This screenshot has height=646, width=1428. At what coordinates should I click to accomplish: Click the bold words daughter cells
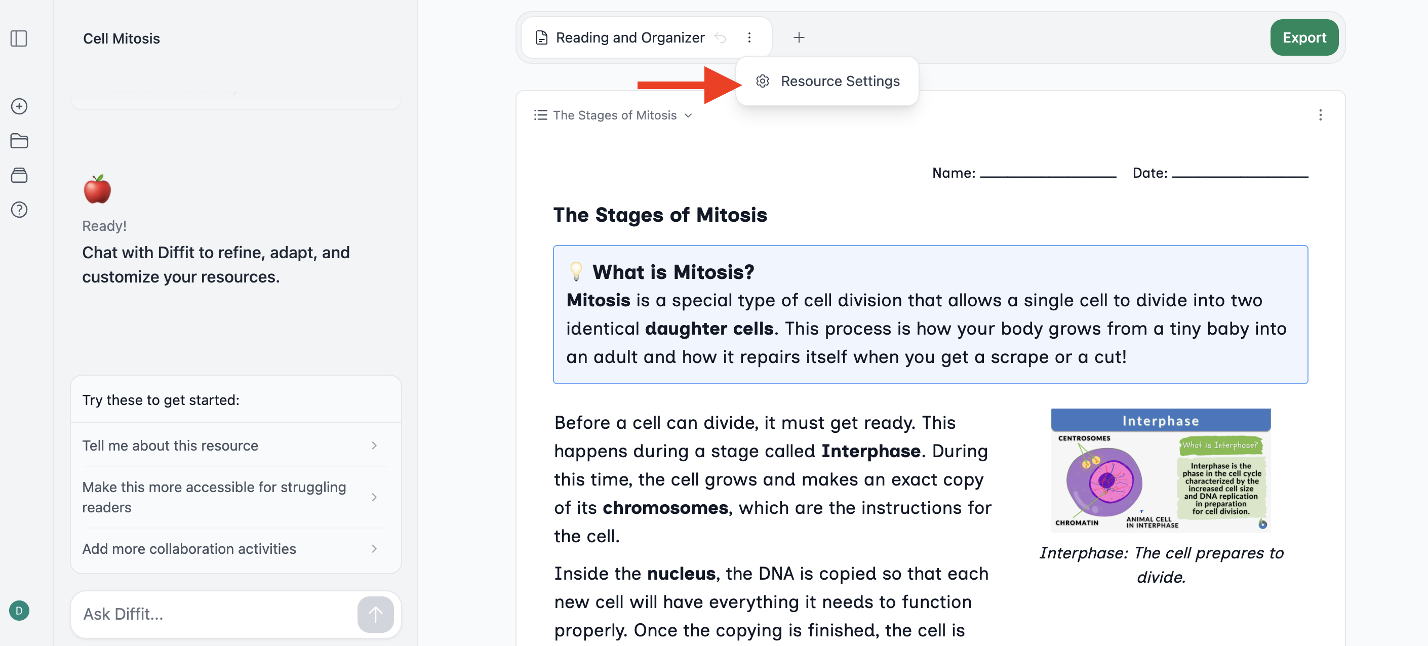point(708,329)
